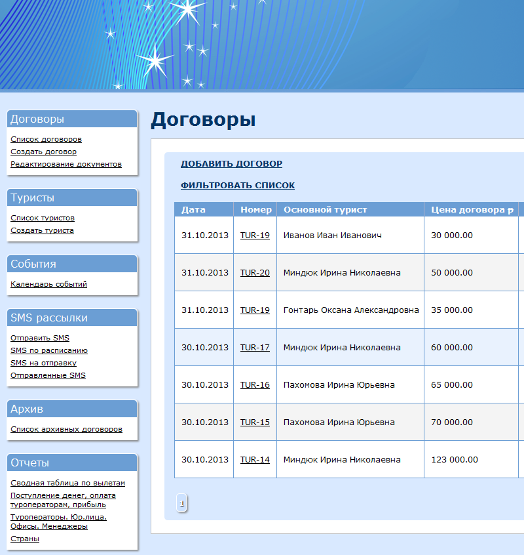
Task: Open the SMS на отправку link
Action: pyautogui.click(x=43, y=362)
